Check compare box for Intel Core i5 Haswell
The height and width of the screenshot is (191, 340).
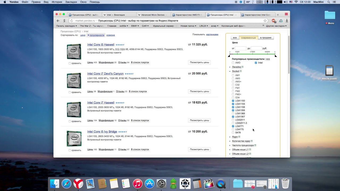click(70, 63)
